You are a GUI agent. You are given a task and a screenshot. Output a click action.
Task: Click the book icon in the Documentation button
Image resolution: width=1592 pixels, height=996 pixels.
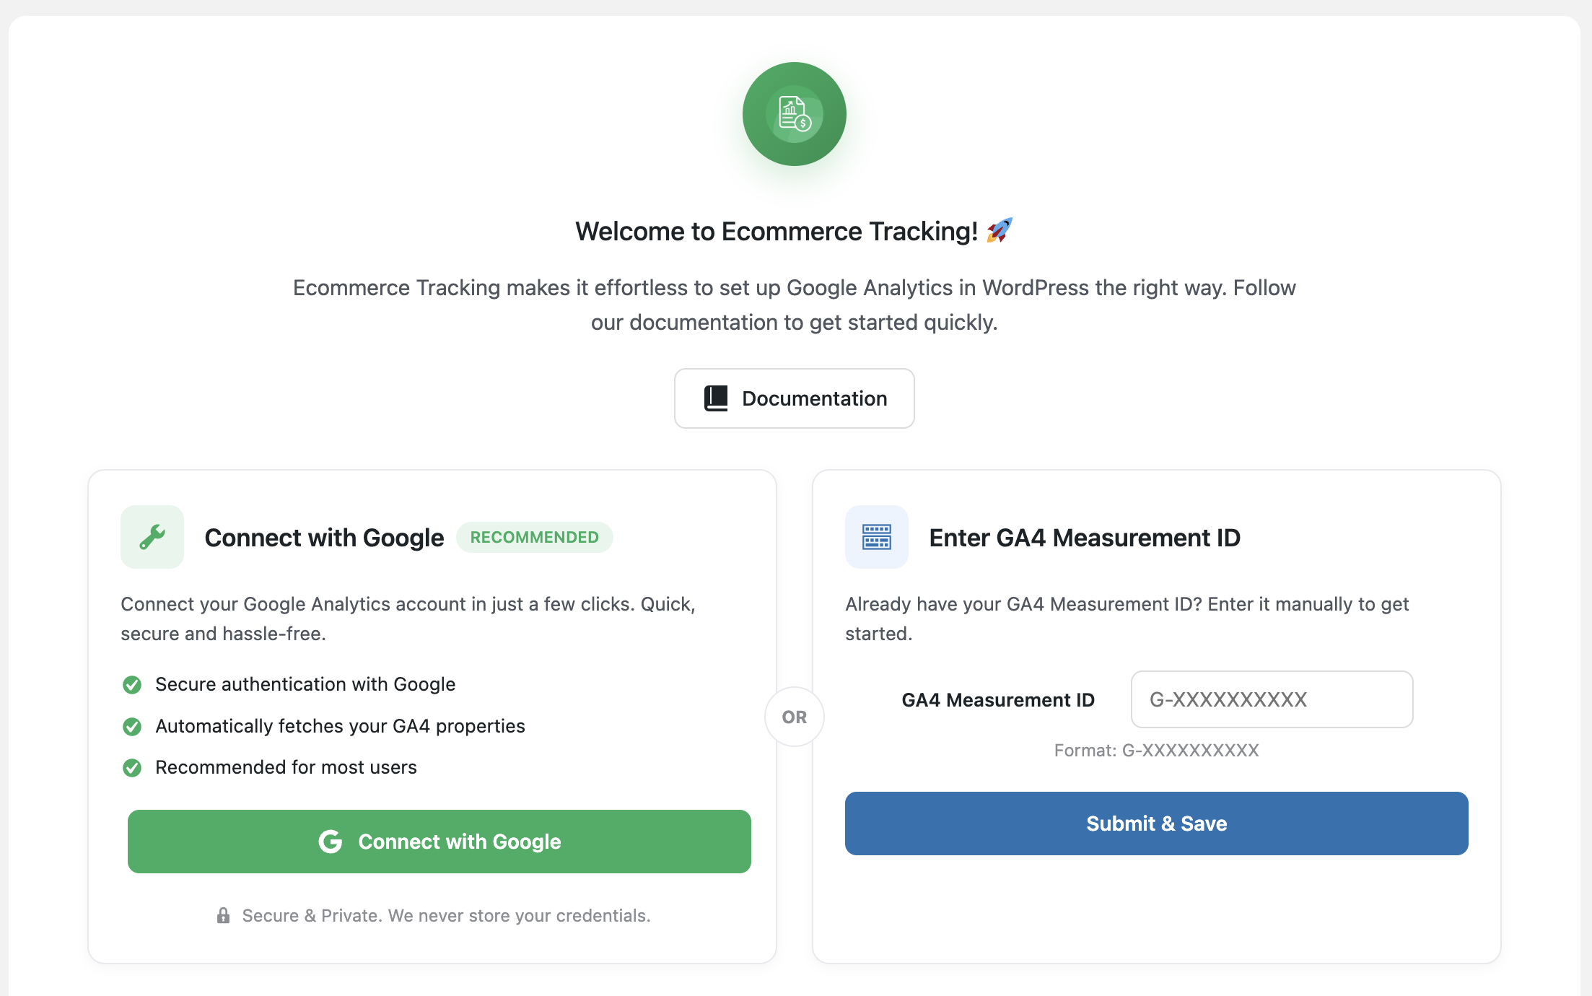tap(716, 398)
